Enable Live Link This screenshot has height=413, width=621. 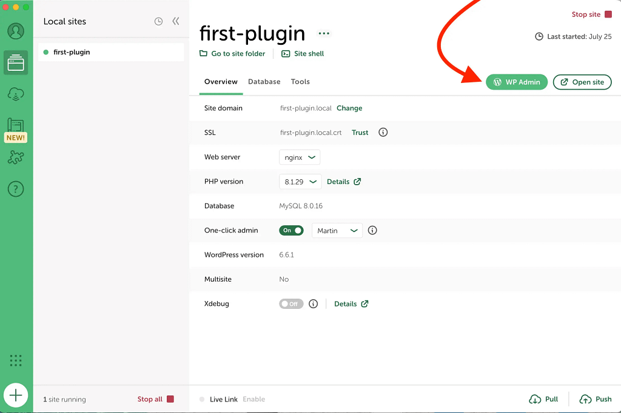tap(254, 399)
